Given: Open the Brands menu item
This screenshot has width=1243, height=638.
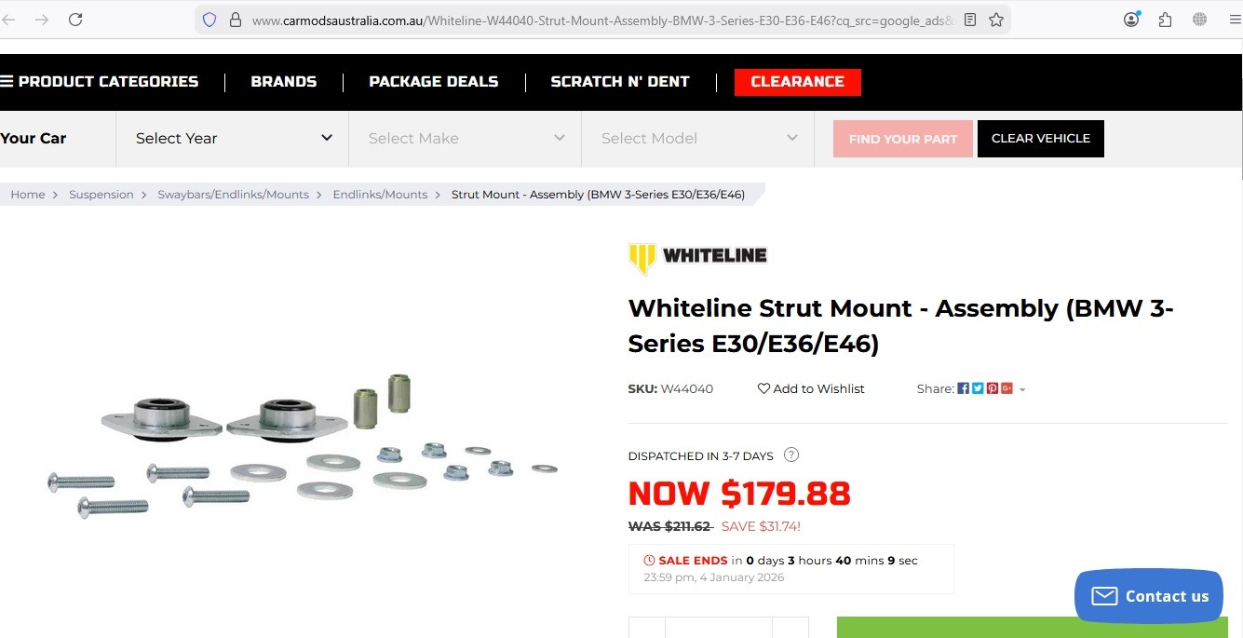Looking at the screenshot, I should point(284,82).
